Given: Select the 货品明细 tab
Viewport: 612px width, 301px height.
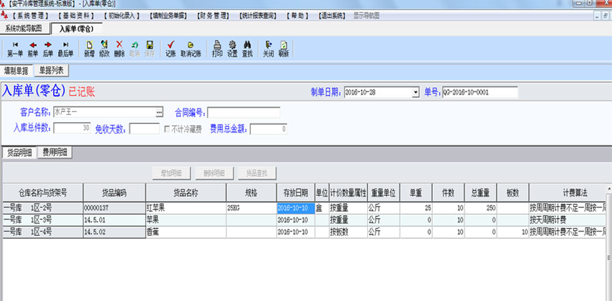Looking at the screenshot, I should [19, 153].
